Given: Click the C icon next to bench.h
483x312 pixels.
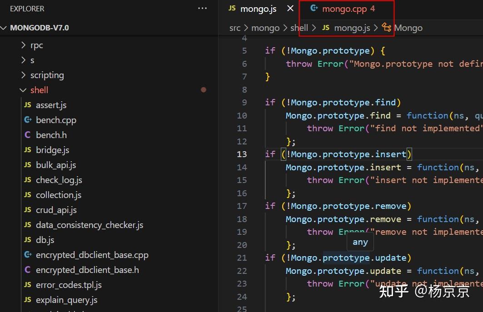Looking at the screenshot, I should point(27,135).
